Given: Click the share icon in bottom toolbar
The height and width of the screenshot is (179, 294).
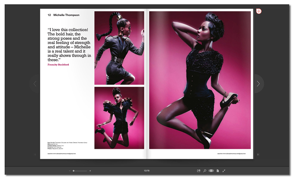Looking at the screenshot, I should pyautogui.click(x=198, y=170).
